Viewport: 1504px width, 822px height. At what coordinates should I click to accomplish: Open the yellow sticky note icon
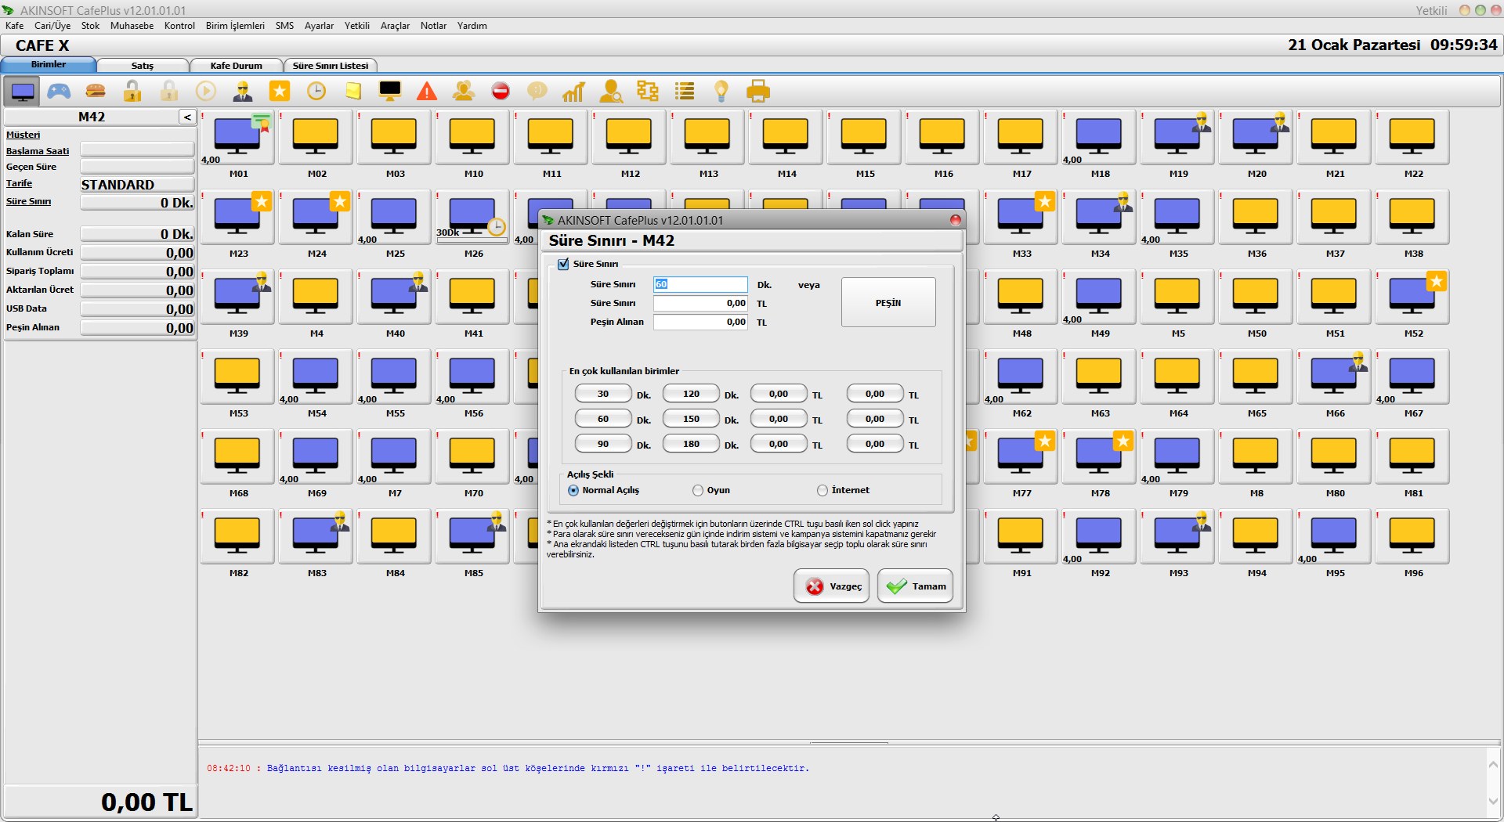[x=353, y=92]
